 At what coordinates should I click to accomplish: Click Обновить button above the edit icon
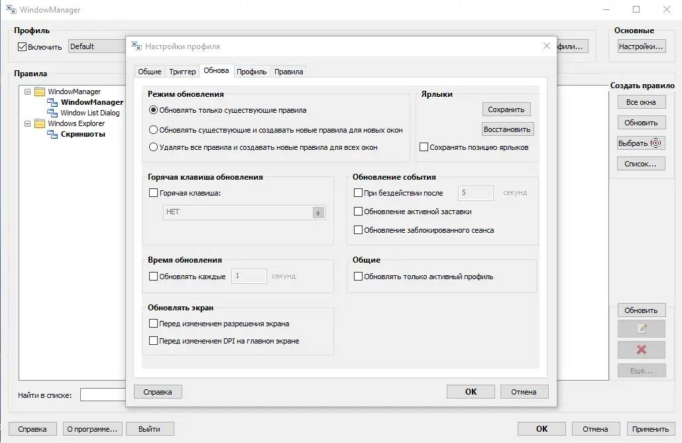coord(641,310)
